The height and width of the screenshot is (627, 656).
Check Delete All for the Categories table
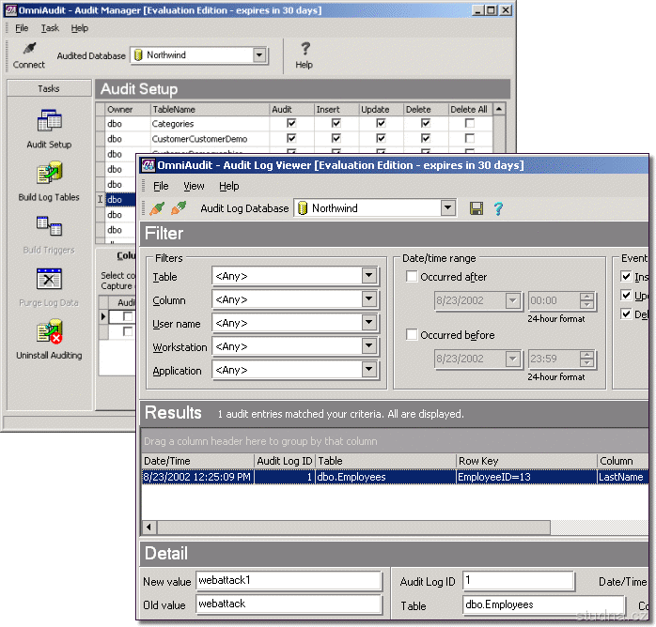[469, 124]
